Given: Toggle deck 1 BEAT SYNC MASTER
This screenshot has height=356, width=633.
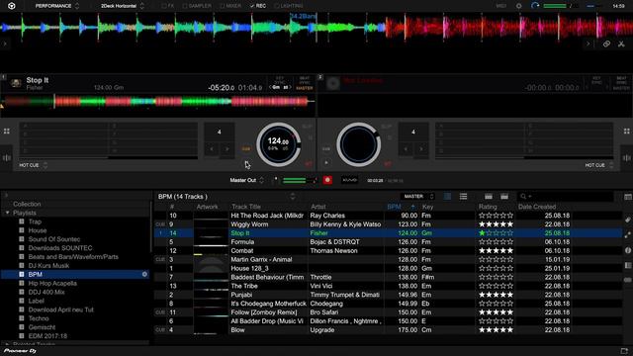Looking at the screenshot, I should click(305, 83).
